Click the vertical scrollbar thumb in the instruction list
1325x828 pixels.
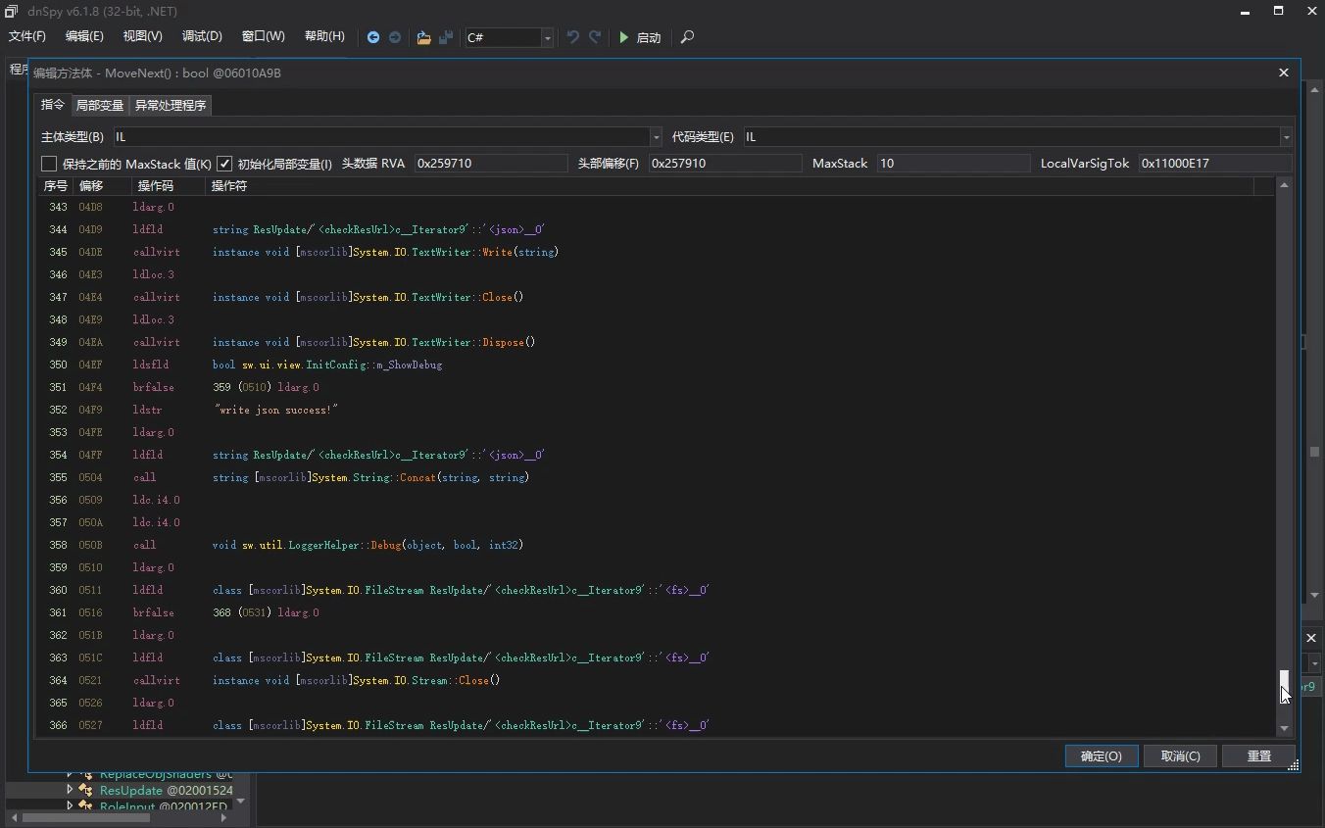point(1284,687)
